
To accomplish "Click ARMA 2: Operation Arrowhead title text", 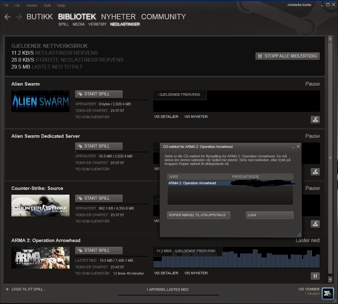I will pos(46,240).
